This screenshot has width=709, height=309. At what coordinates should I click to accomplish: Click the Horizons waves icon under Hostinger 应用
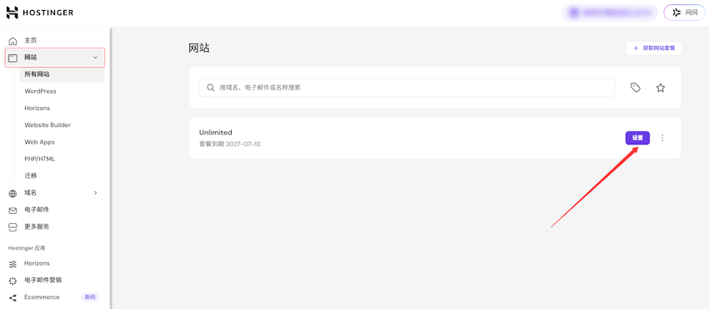13,263
